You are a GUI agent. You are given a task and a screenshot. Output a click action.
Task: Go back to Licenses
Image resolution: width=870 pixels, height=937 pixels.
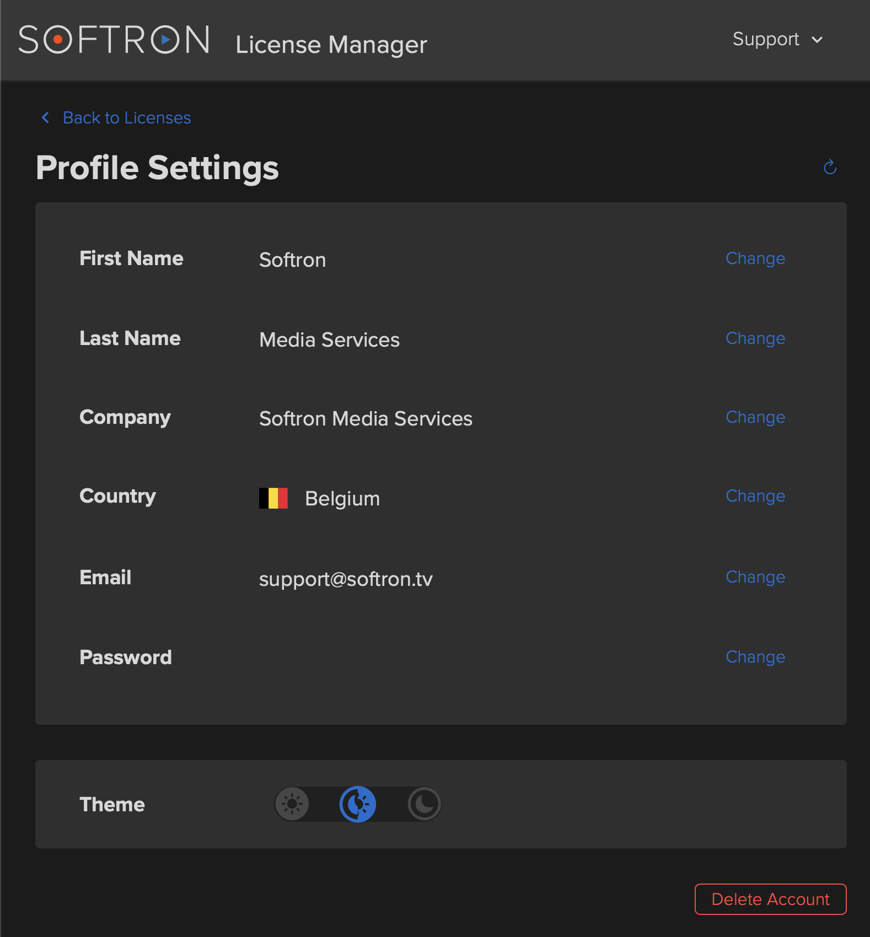click(127, 117)
